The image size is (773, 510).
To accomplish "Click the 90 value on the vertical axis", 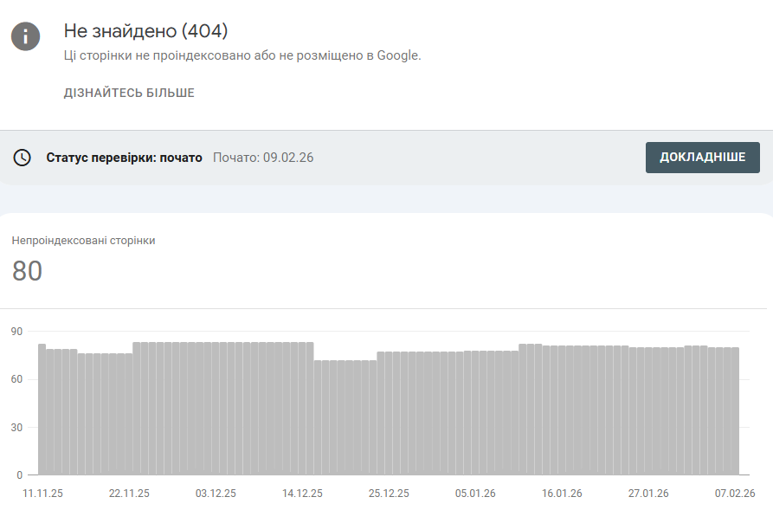I will pos(16,332).
